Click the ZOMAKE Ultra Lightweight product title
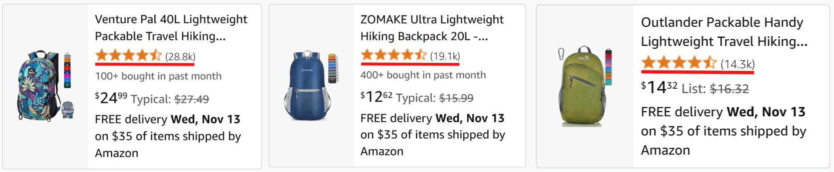The height and width of the screenshot is (172, 834). pos(432,28)
